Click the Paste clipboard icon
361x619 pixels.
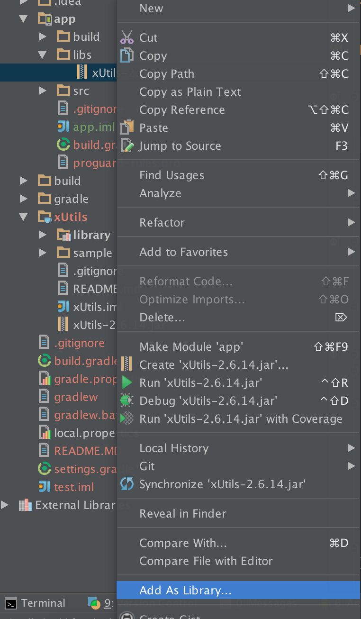[x=126, y=127]
